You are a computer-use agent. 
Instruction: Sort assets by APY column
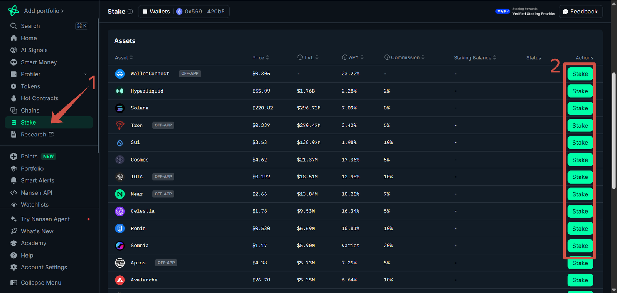click(x=353, y=57)
